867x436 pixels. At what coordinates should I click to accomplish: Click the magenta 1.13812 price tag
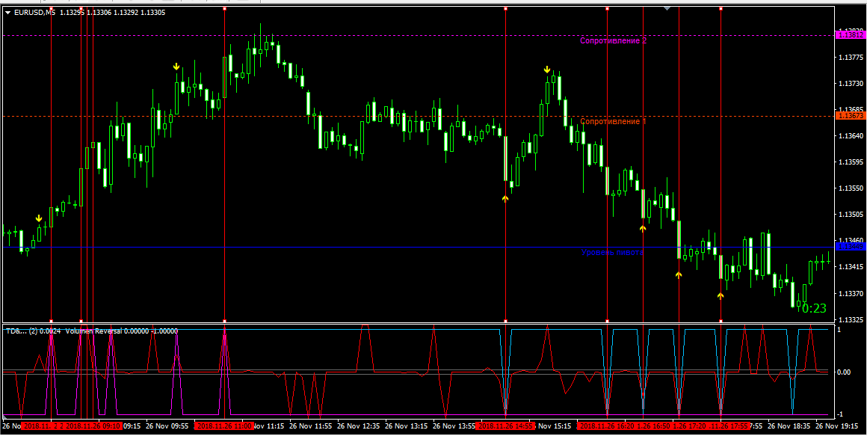point(851,35)
